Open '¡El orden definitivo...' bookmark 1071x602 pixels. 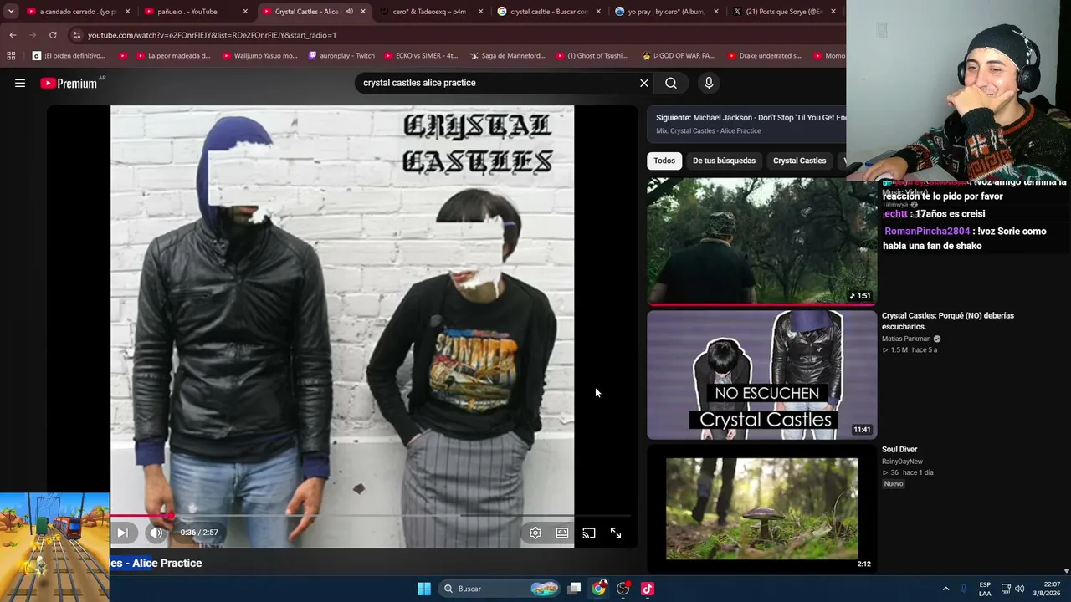point(69,56)
